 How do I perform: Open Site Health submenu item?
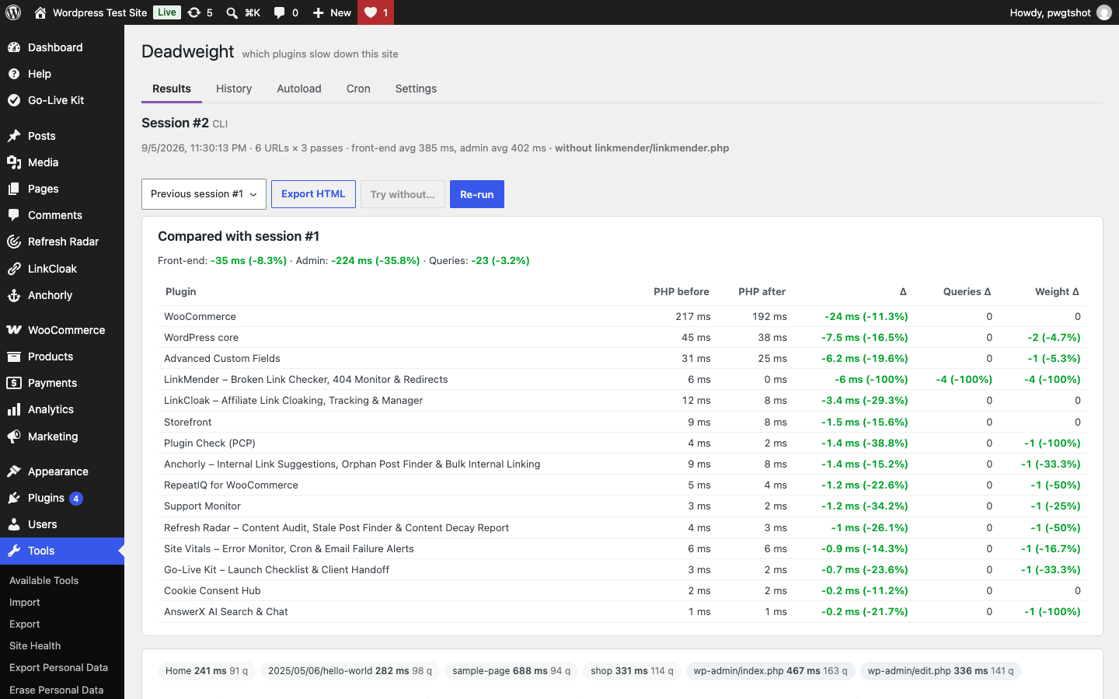point(35,645)
